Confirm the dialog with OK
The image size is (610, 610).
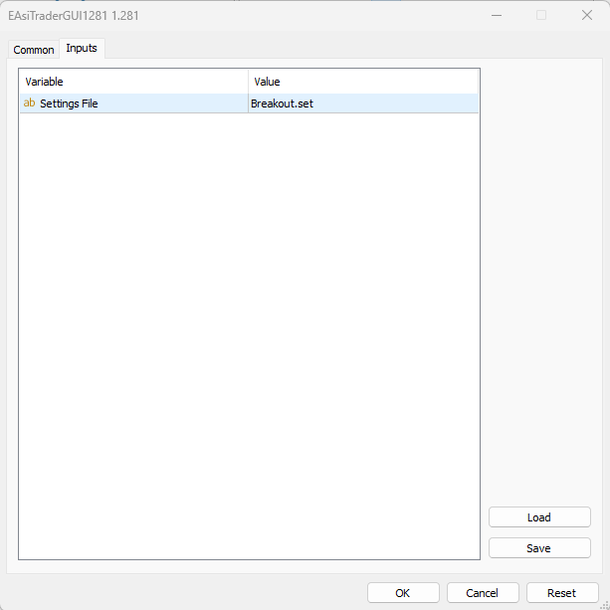[x=403, y=593]
